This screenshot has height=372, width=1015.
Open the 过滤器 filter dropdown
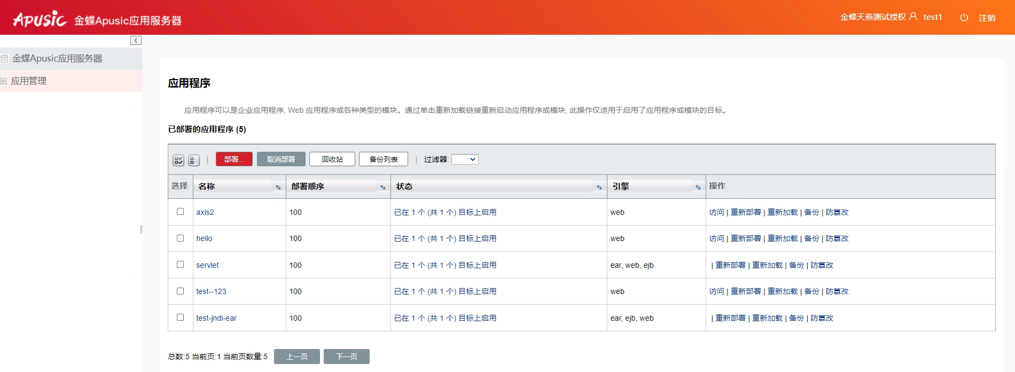pyautogui.click(x=465, y=159)
